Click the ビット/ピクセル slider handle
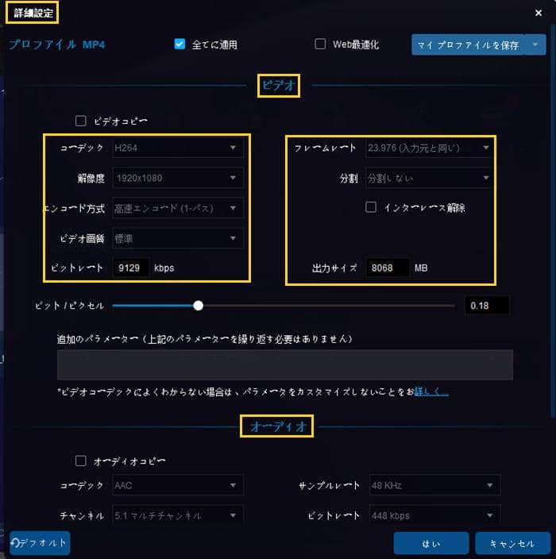The width and height of the screenshot is (556, 559). point(198,306)
